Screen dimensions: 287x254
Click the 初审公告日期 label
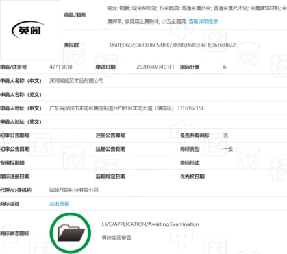(15, 149)
